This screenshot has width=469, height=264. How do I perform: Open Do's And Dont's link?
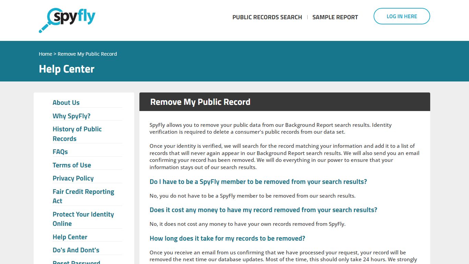pos(76,250)
